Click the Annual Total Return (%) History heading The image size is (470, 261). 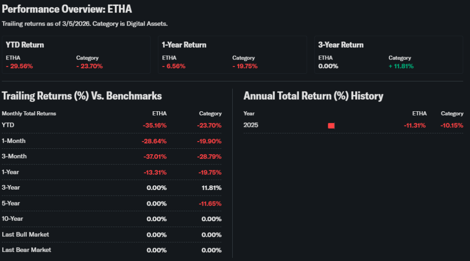[x=313, y=96]
